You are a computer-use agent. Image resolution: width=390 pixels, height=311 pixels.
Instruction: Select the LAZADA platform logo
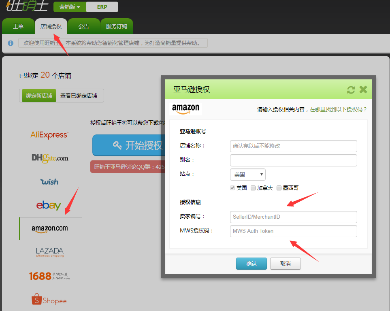point(50,252)
